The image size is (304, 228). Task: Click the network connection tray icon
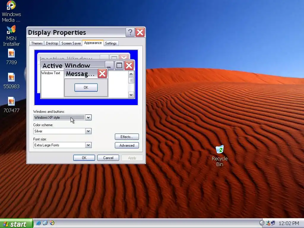click(273, 223)
